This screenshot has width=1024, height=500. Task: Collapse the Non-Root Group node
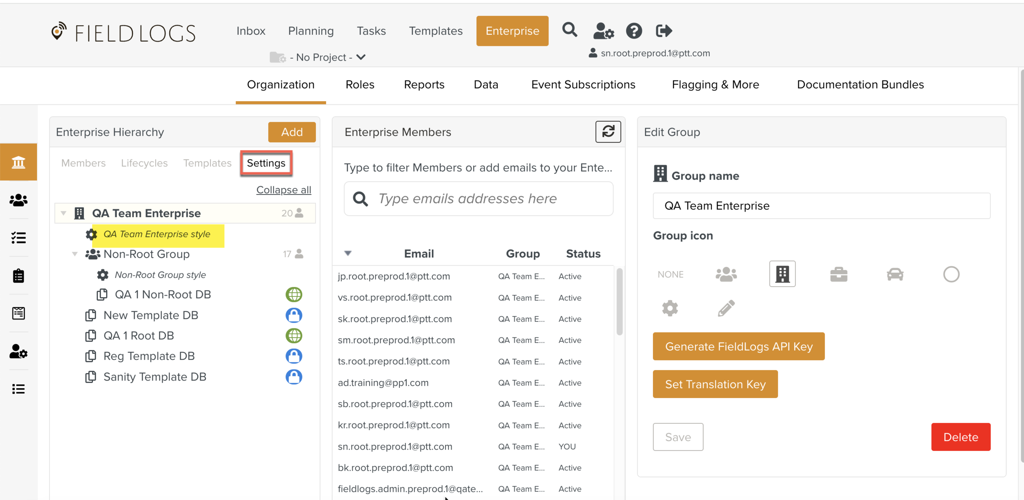point(75,254)
